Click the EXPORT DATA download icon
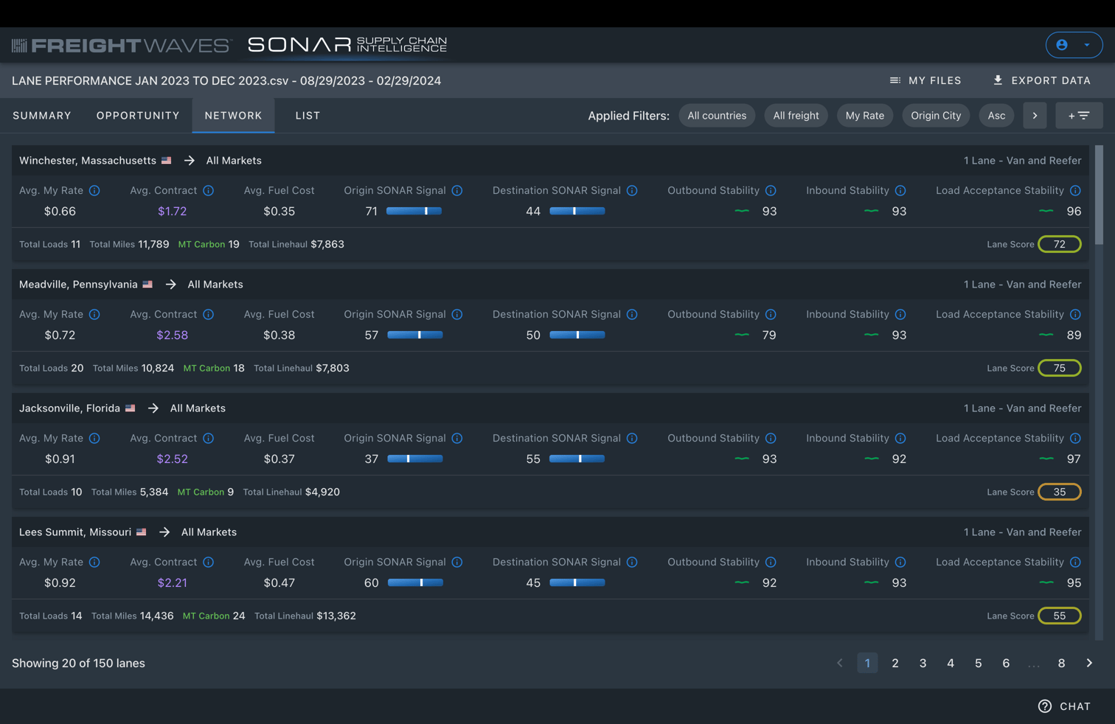1115x724 pixels. 998,80
